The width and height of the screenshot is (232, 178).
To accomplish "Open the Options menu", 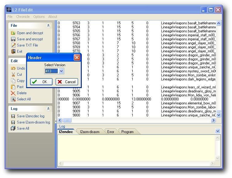I will pyautogui.click(x=39, y=17).
